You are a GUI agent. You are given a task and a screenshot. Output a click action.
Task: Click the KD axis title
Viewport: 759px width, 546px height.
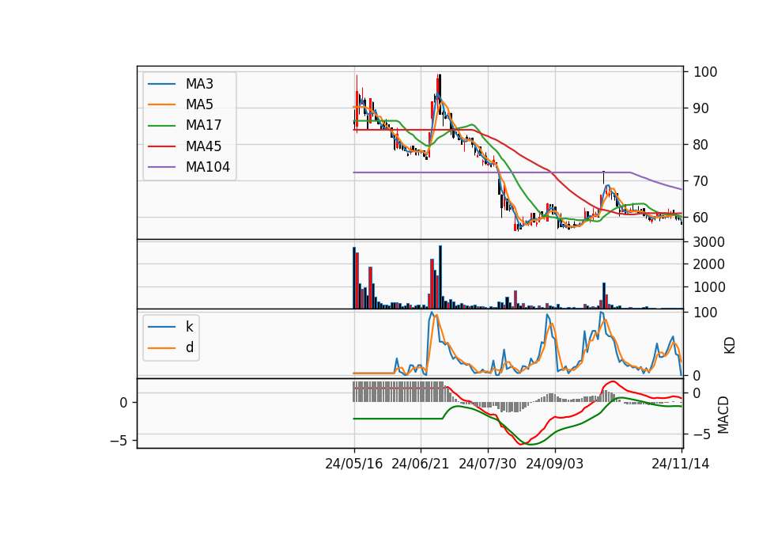730,346
